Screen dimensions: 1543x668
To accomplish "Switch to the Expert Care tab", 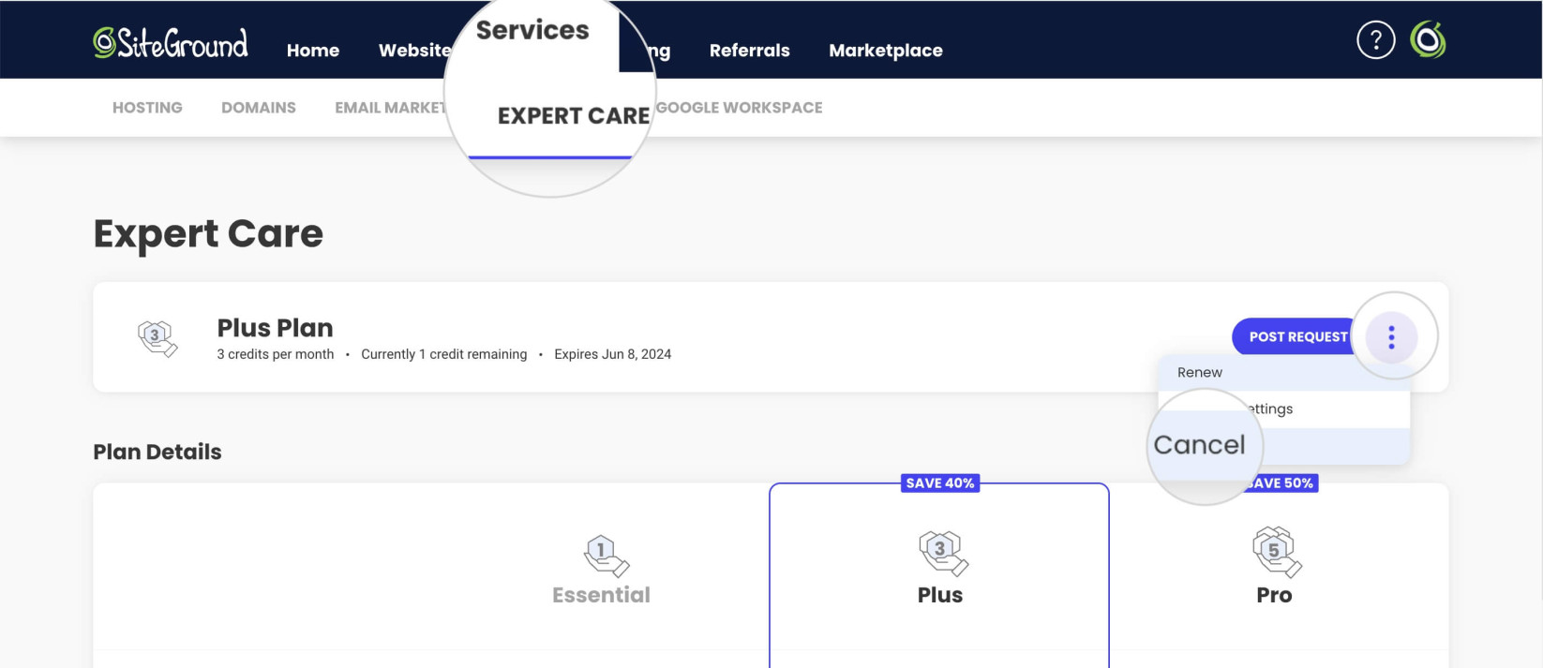I will click(x=574, y=116).
